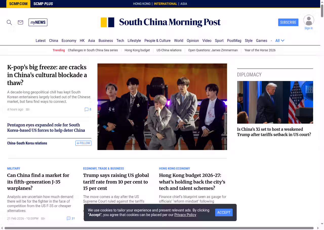This screenshot has width=324, height=230.
Task: Click the horizontal scrollbar at the bottom
Action: coord(159,228)
